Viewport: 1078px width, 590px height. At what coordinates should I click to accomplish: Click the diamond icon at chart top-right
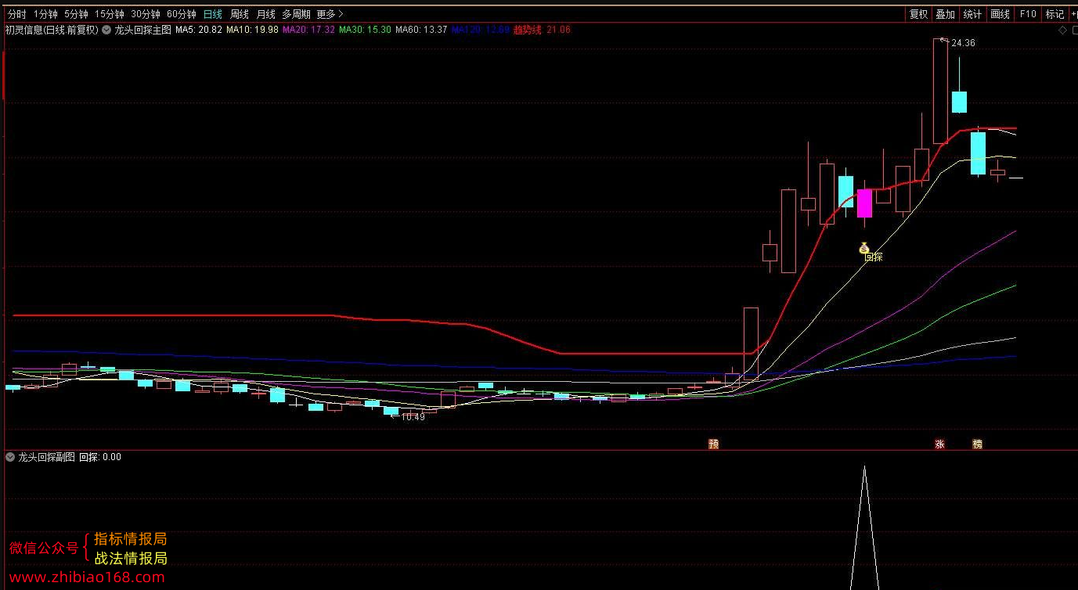(1062, 31)
